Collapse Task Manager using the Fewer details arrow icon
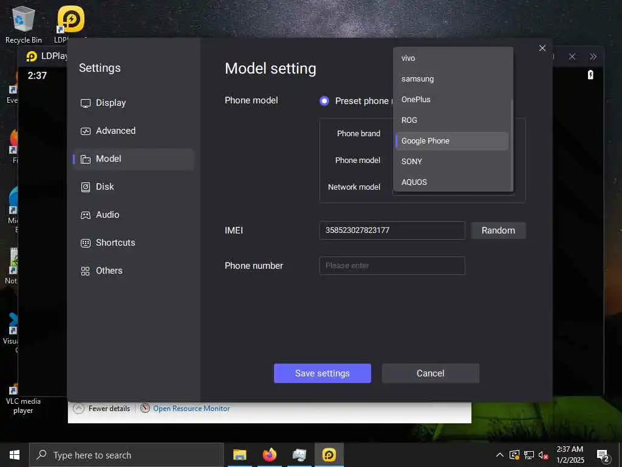Viewport: 622px width, 467px height. pyautogui.click(x=78, y=409)
